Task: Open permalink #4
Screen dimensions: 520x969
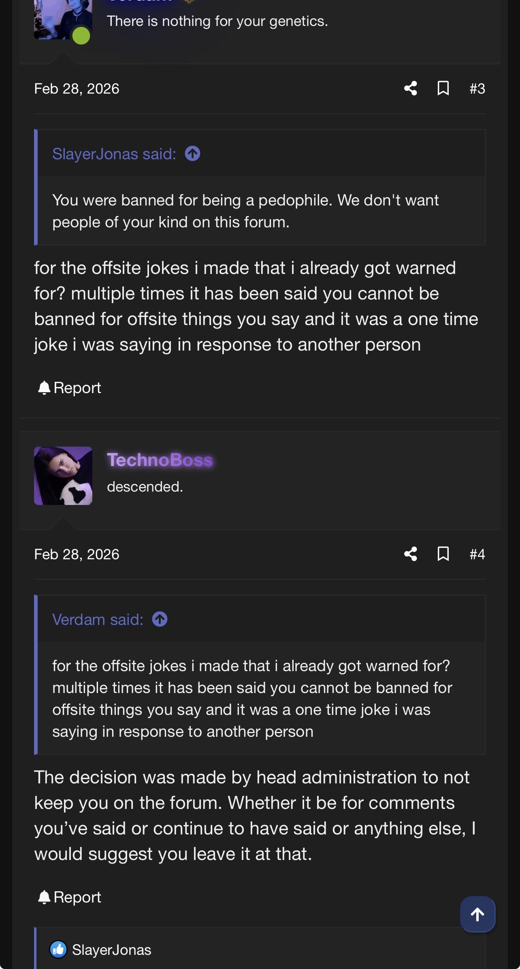Action: [x=477, y=554]
